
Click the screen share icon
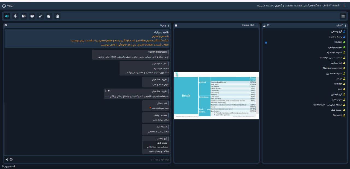[32, 16]
